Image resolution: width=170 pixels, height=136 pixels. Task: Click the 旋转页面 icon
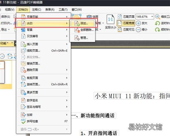point(23,84)
